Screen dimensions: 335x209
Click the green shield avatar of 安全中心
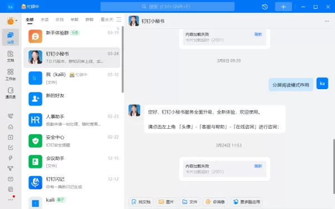(36, 141)
